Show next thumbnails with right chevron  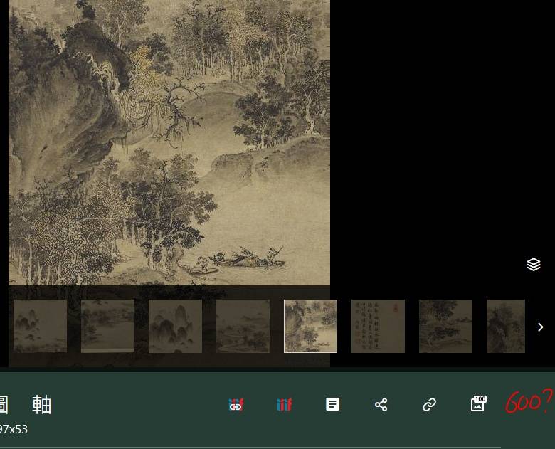541,327
